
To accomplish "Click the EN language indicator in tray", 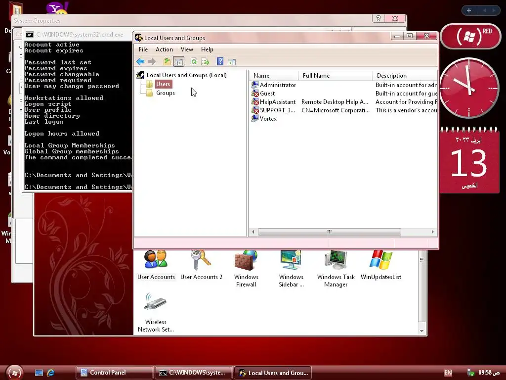I will (x=448, y=373).
